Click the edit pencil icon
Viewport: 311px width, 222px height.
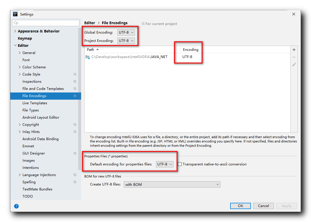294,64
